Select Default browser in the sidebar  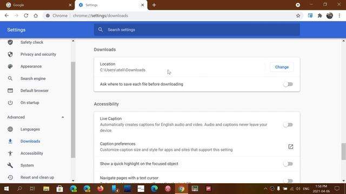click(35, 91)
